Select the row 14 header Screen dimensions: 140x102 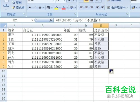[x=3, y=89]
